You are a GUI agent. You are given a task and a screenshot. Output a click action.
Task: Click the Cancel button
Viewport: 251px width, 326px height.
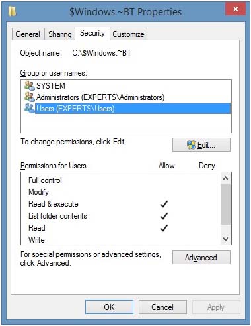click(x=162, y=307)
